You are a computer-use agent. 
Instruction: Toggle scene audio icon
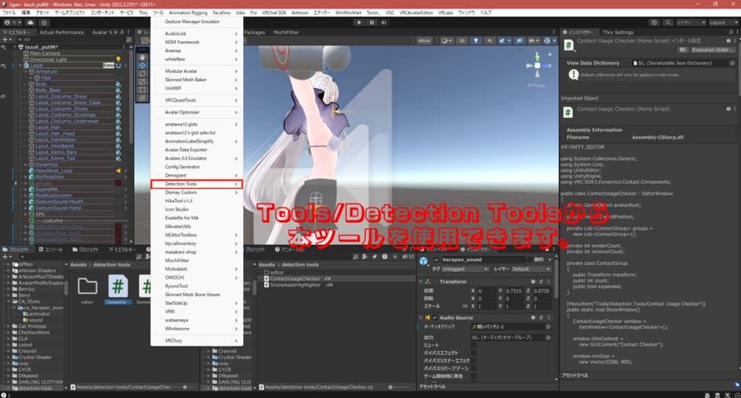[489, 41]
